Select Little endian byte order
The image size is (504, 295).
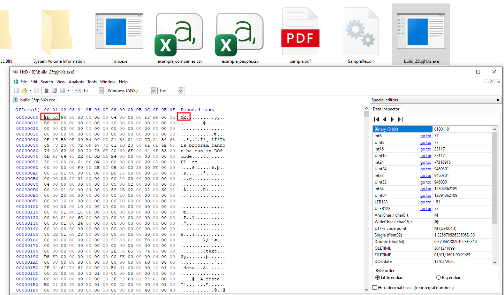[389, 278]
